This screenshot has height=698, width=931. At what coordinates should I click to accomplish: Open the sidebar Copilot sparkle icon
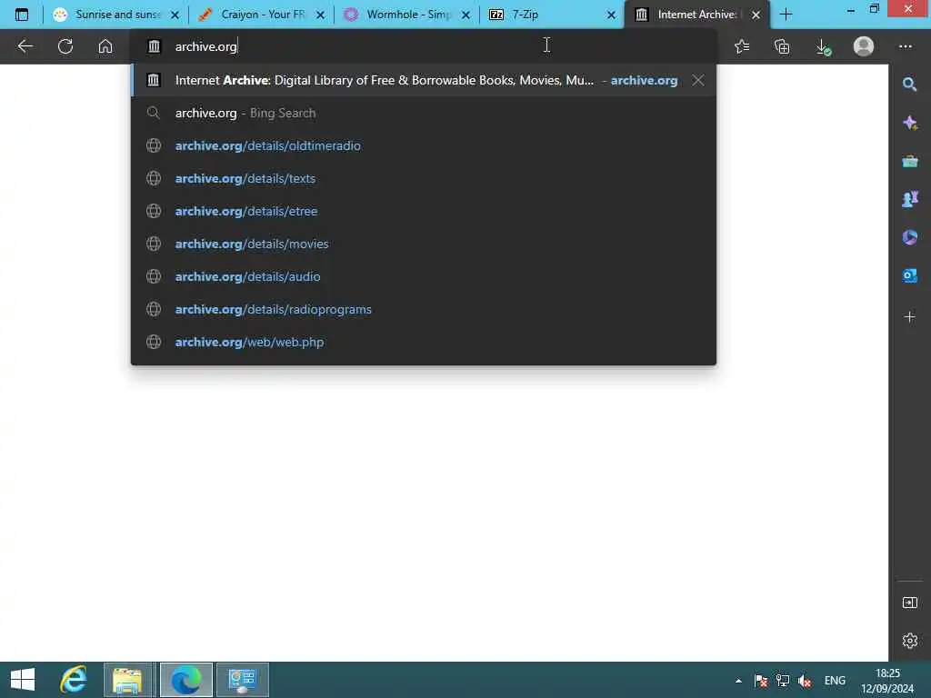pyautogui.click(x=909, y=123)
